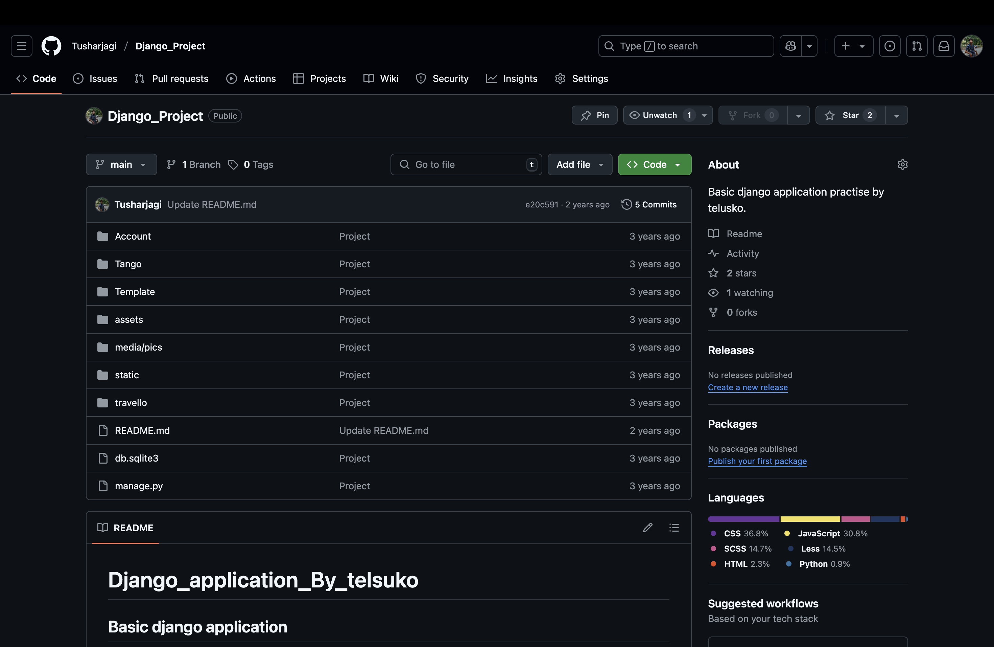
Task: Expand the Fork options dropdown
Action: 798,115
